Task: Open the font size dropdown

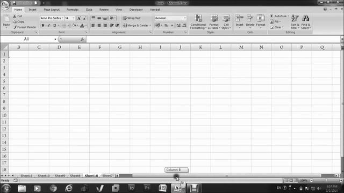Action: (x=74, y=18)
